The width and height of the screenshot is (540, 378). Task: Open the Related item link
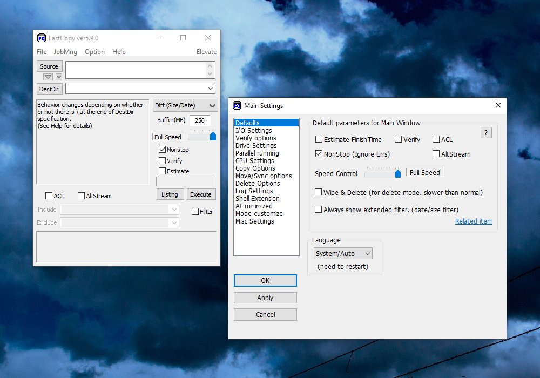474,221
